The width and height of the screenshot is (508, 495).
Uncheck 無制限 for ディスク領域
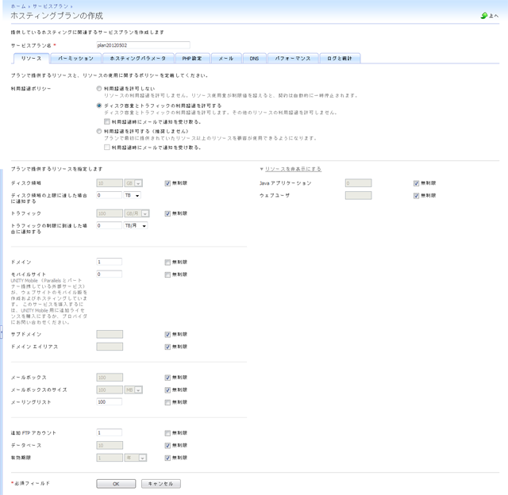[x=167, y=182]
